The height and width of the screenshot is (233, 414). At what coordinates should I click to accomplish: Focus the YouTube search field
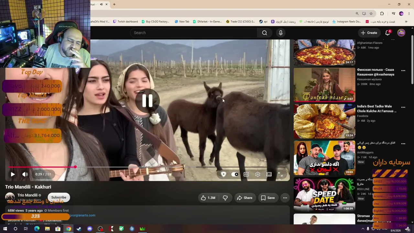(x=194, y=33)
